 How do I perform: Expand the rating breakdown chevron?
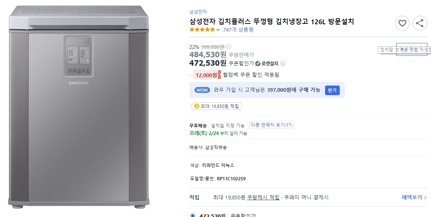tap(217, 30)
